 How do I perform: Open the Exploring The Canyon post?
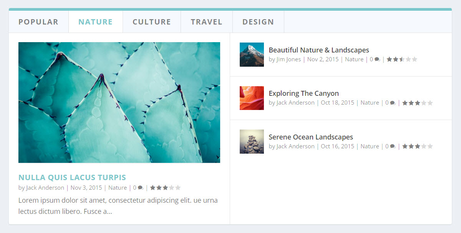pos(304,93)
